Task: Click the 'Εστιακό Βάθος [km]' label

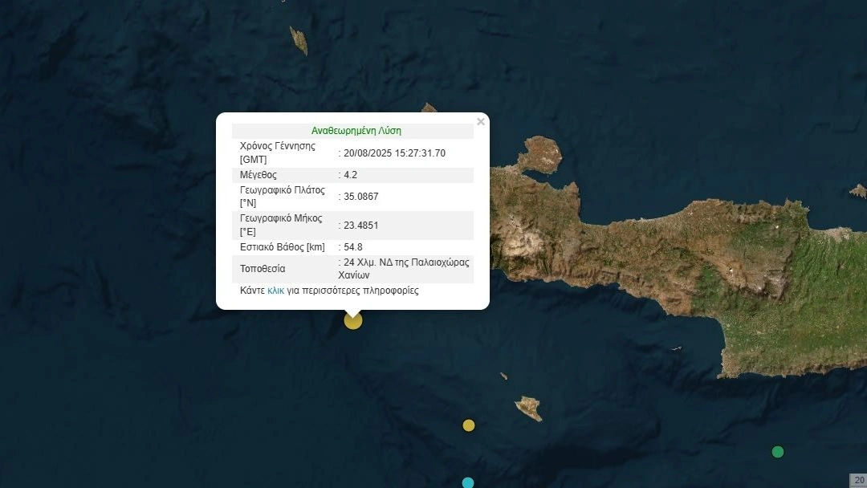Action: 283,246
